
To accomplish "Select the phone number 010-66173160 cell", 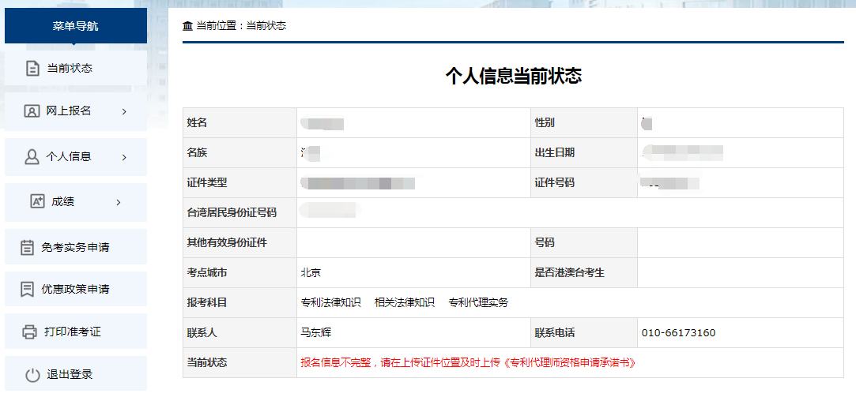I will click(680, 332).
